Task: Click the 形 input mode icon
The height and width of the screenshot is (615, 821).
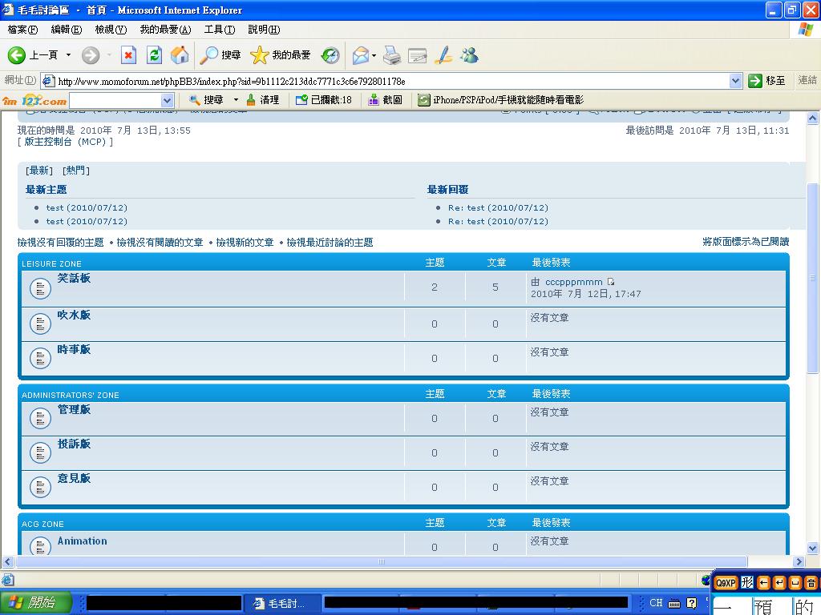Action: (x=747, y=583)
